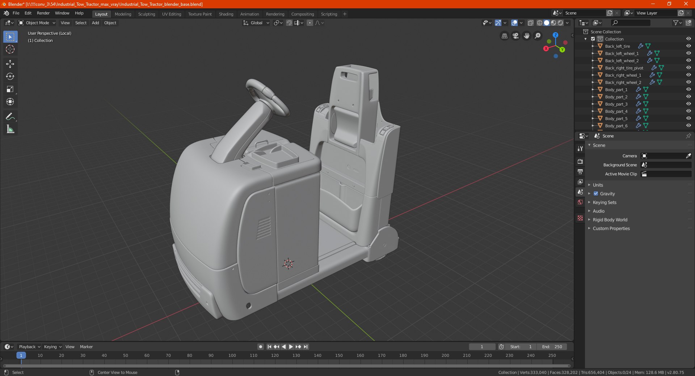Choose the Scale tool

click(10, 89)
